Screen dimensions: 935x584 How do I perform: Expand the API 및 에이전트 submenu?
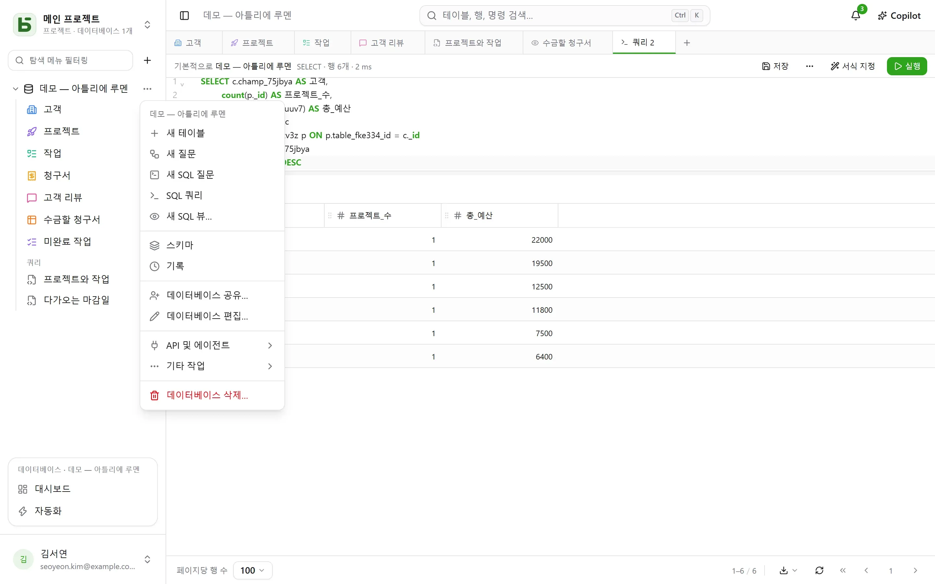tap(212, 345)
